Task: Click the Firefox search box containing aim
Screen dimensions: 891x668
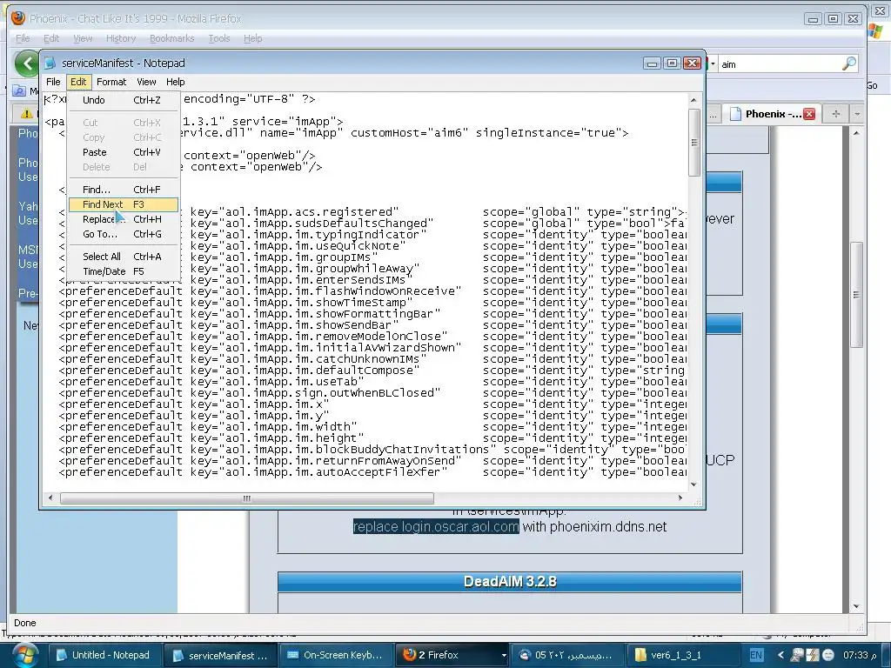Action: click(x=779, y=64)
